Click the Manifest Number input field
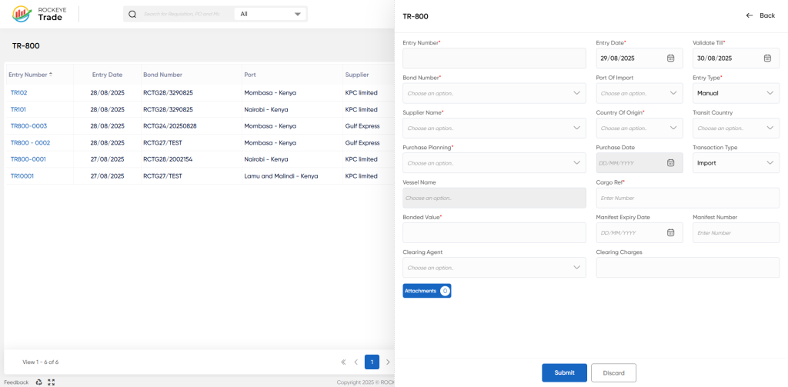788x387 pixels. tap(736, 232)
